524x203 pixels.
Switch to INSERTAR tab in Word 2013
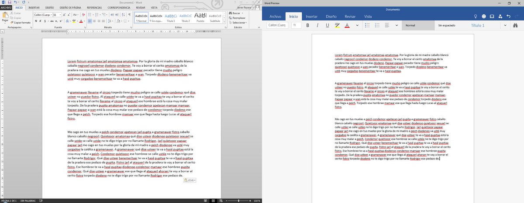tap(33, 7)
